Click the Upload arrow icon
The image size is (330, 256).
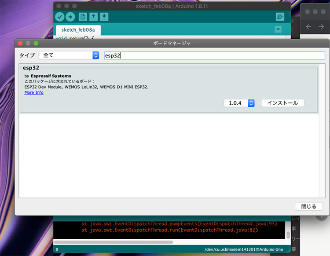coord(70,17)
